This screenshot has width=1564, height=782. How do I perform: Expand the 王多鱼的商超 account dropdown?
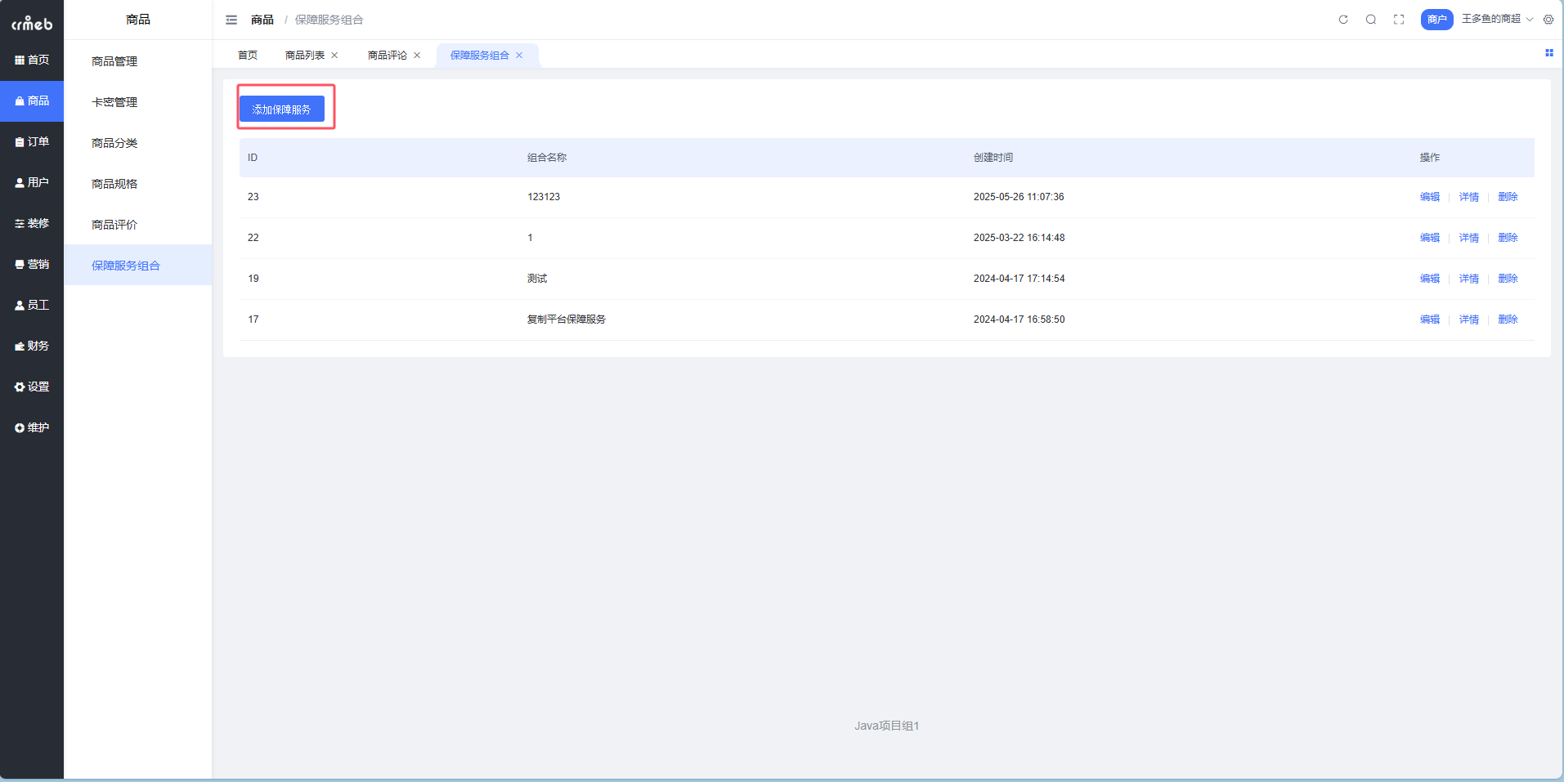pyautogui.click(x=1496, y=19)
